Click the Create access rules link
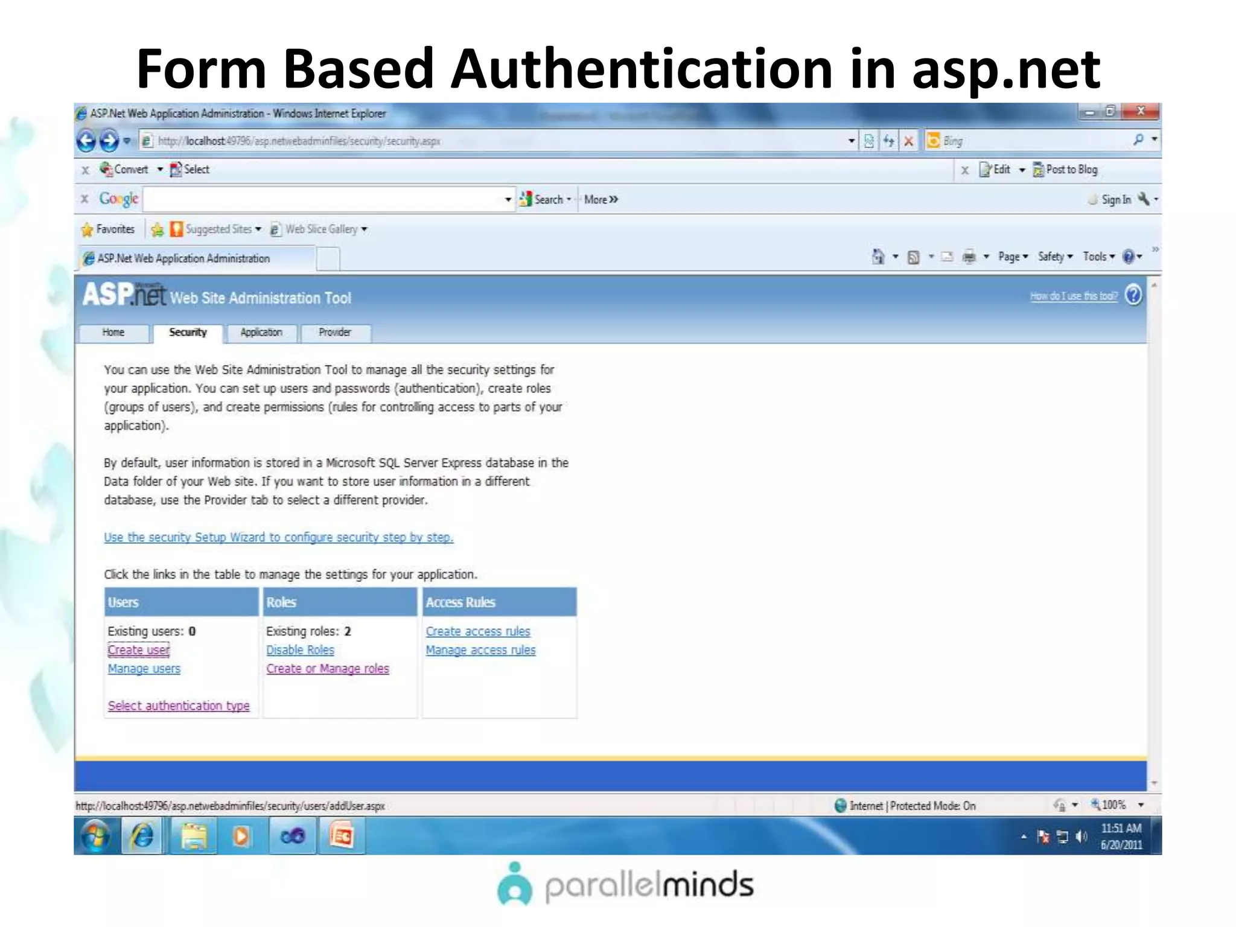This screenshot has width=1236, height=927. pos(477,631)
